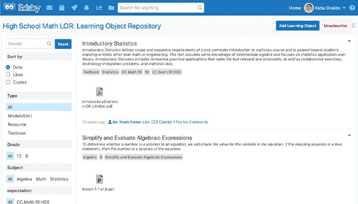Collapse the Introductory Statistics item chevron

tap(349, 40)
